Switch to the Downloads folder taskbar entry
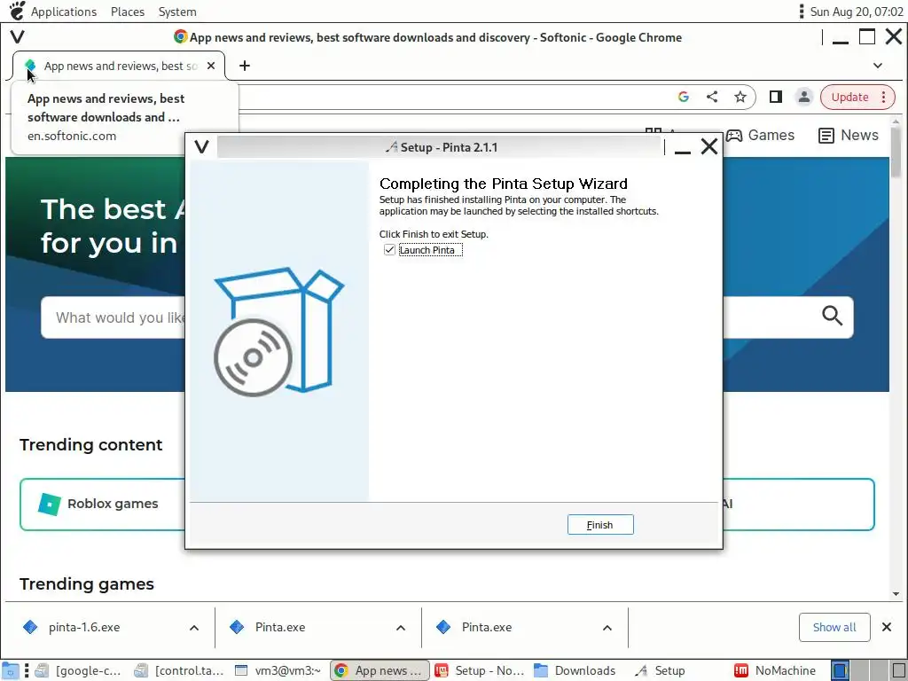This screenshot has width=908, height=681. 575,670
